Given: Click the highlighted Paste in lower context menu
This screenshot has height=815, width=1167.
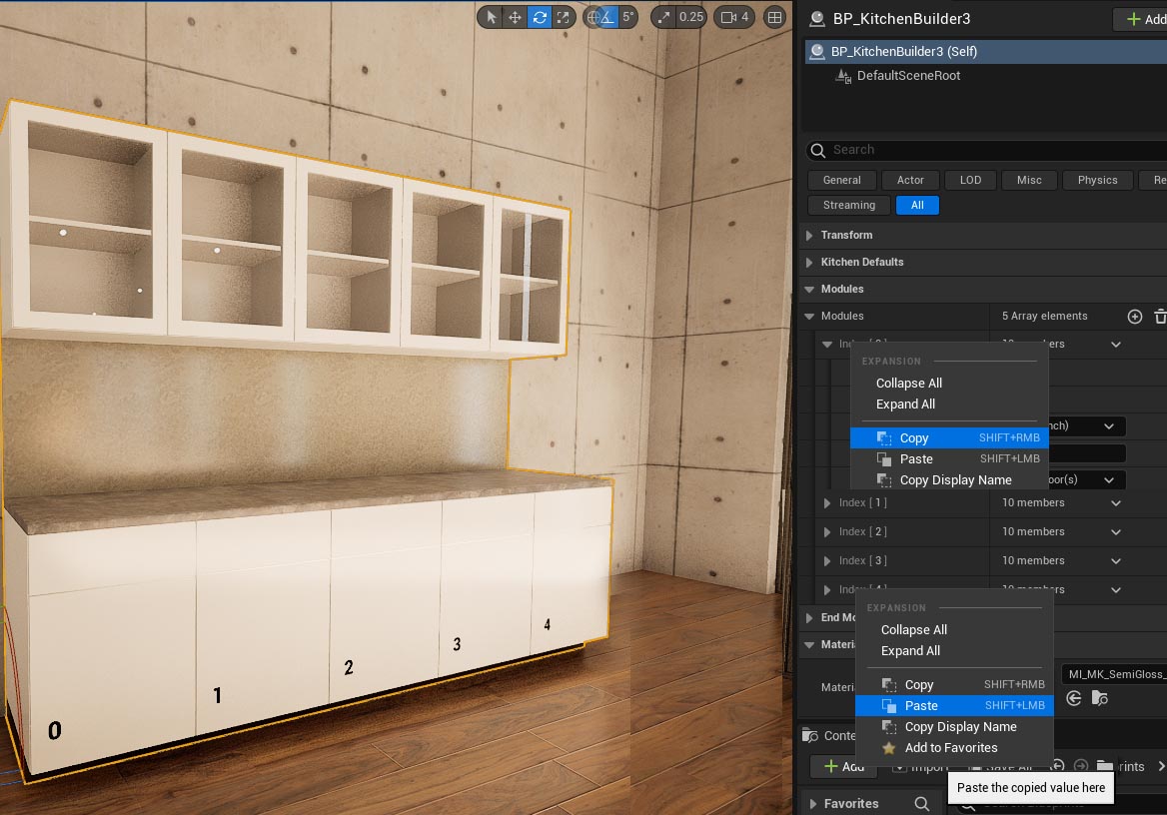Looking at the screenshot, I should click(955, 705).
